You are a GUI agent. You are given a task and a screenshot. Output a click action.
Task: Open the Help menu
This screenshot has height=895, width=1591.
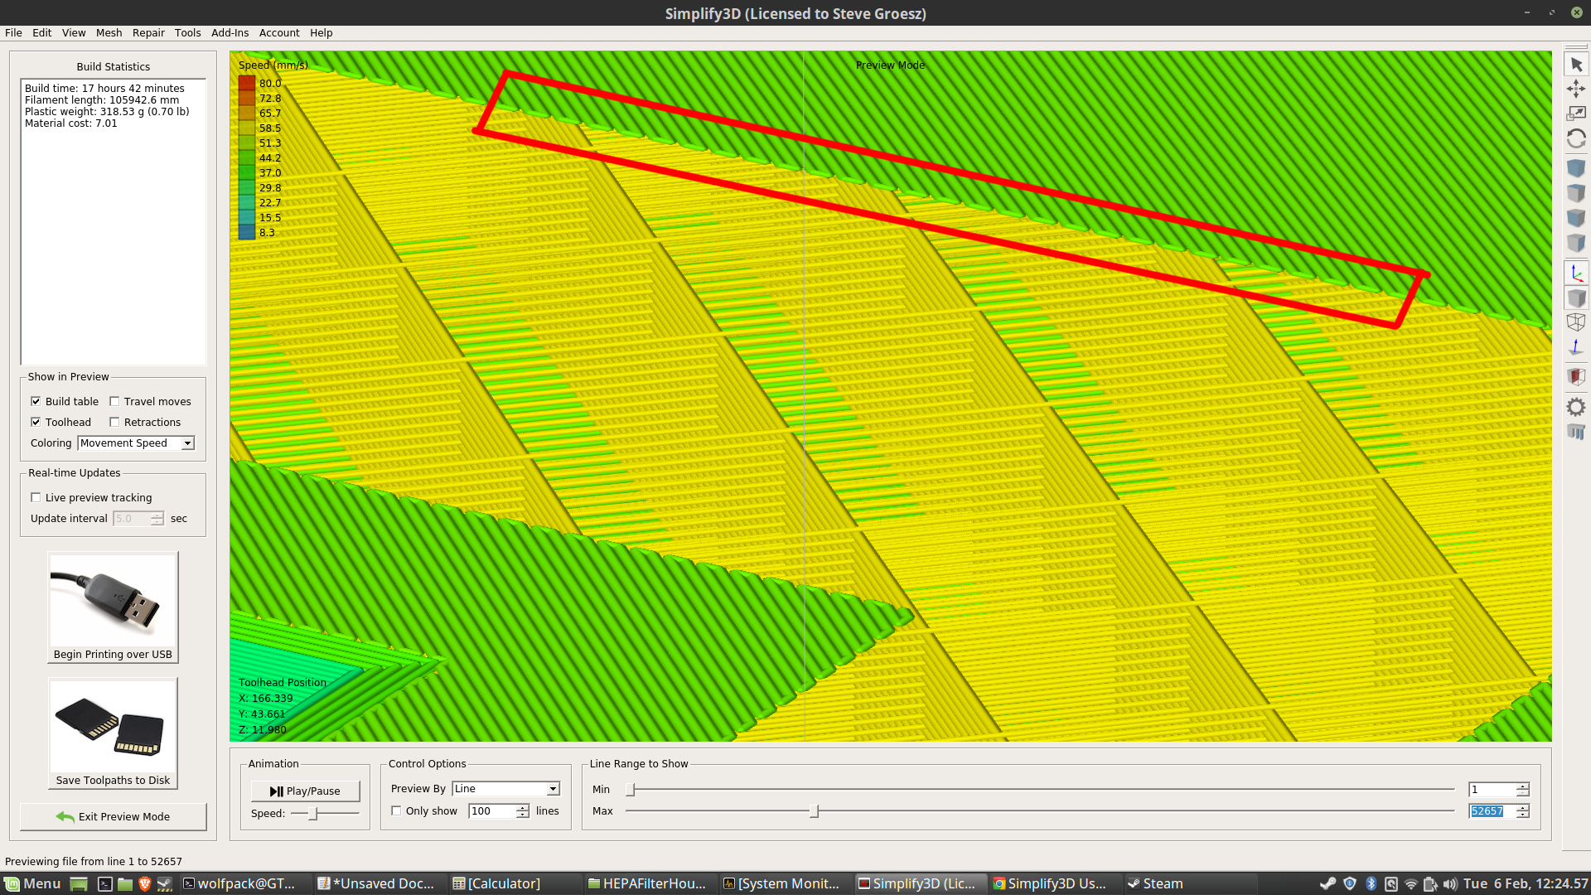click(x=322, y=33)
